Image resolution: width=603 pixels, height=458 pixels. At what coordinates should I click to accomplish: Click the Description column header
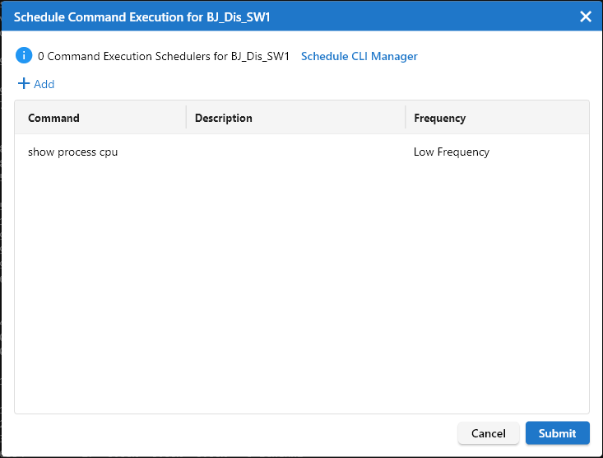(x=224, y=118)
